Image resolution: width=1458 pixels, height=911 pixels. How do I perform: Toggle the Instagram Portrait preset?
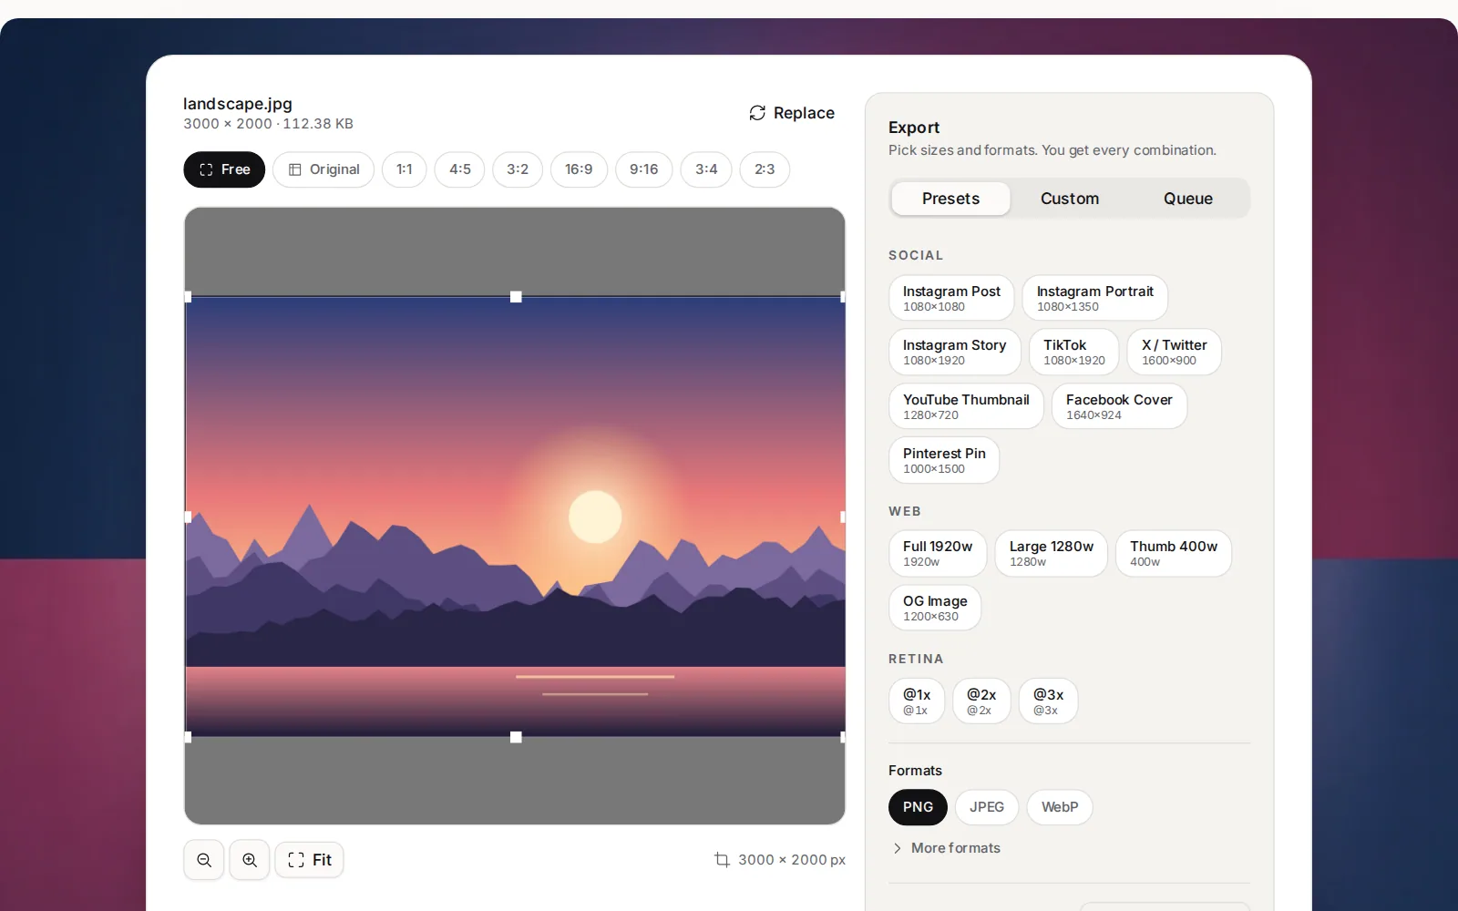[1095, 298]
